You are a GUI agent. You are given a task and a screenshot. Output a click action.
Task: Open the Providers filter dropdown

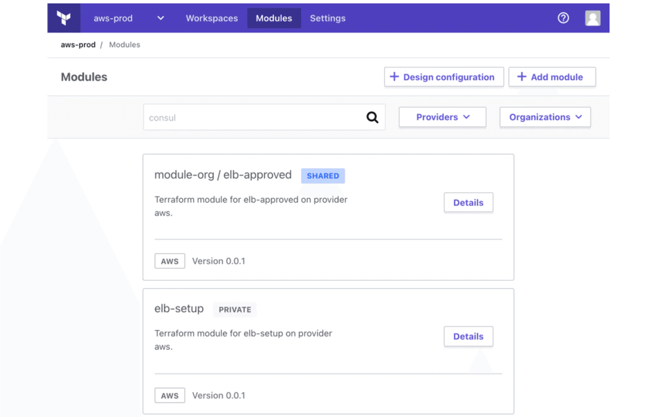442,117
